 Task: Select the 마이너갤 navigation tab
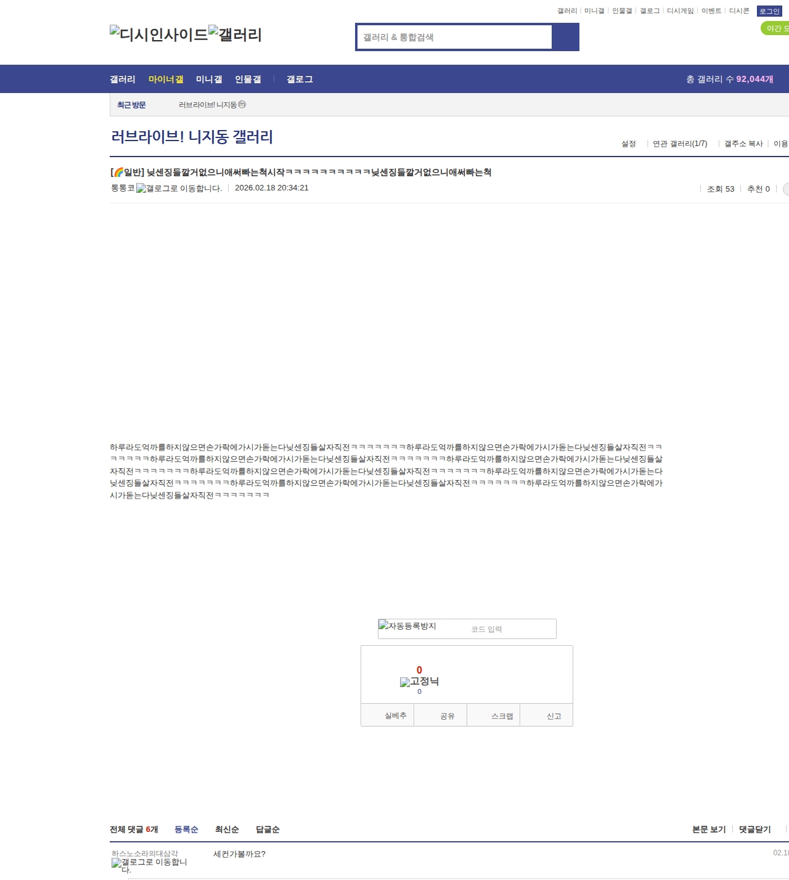click(x=166, y=79)
